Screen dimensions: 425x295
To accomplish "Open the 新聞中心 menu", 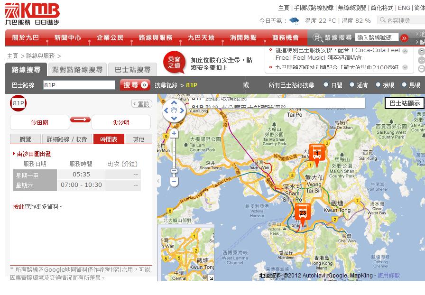I will 67,37.
